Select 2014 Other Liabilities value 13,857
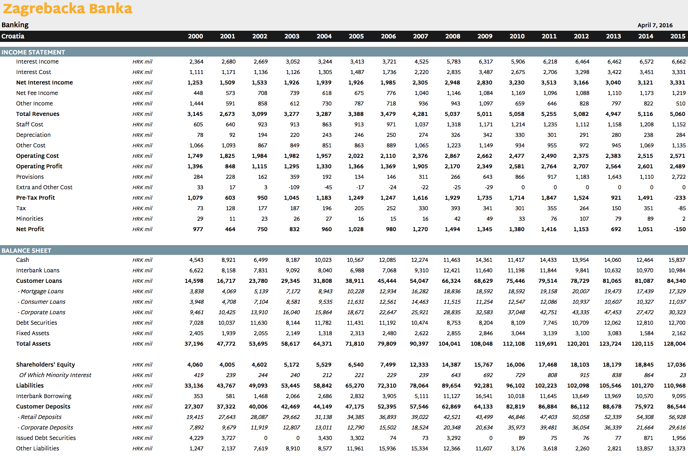 (x=645, y=449)
